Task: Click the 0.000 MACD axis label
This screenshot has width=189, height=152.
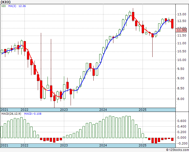Action: 182,138
